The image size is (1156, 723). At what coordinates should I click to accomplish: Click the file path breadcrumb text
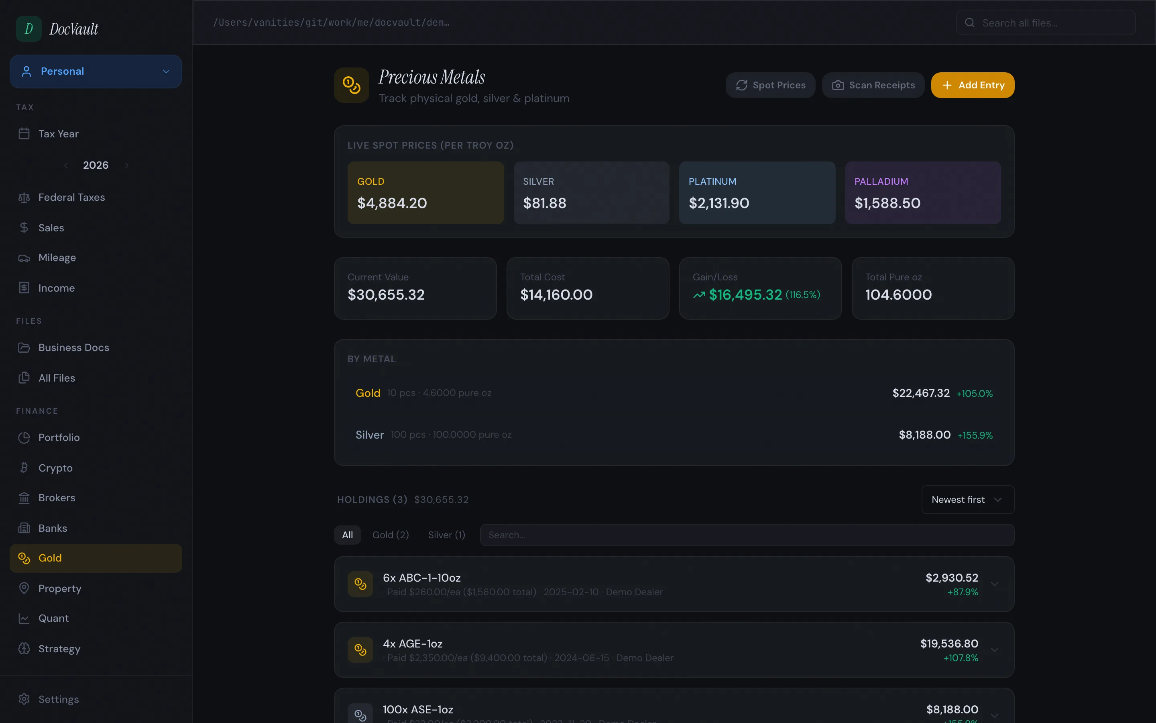(331, 22)
